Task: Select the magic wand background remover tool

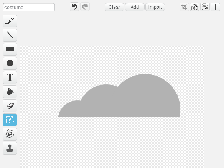Action: click(10, 134)
